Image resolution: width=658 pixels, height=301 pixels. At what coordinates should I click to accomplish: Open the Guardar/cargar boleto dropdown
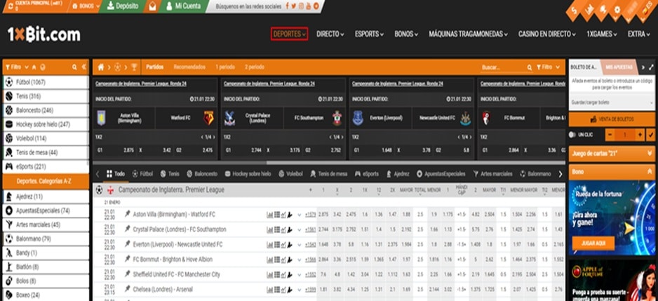pyautogui.click(x=612, y=102)
